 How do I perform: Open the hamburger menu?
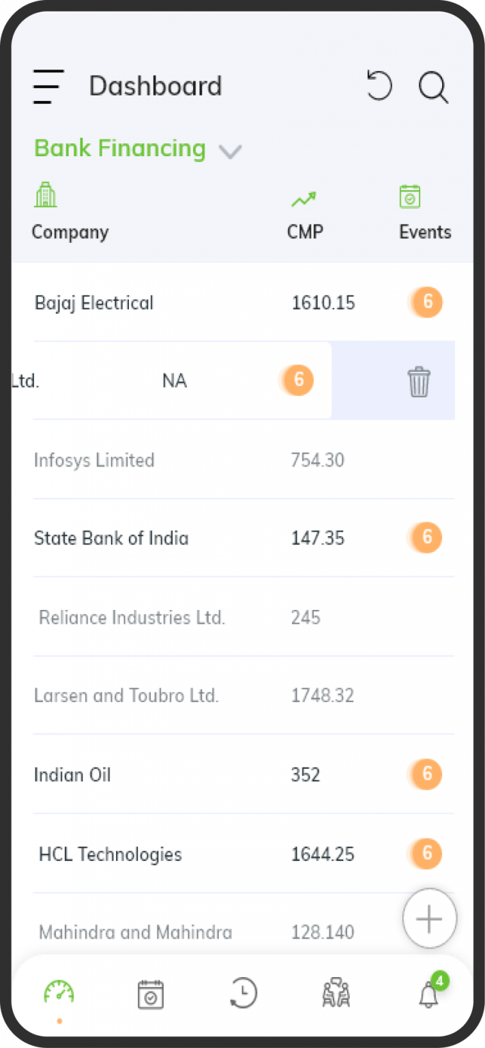pyautogui.click(x=48, y=87)
